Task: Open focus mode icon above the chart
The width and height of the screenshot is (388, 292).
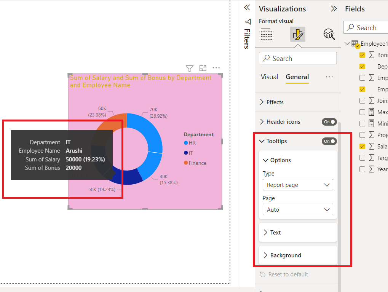Action: click(x=203, y=68)
